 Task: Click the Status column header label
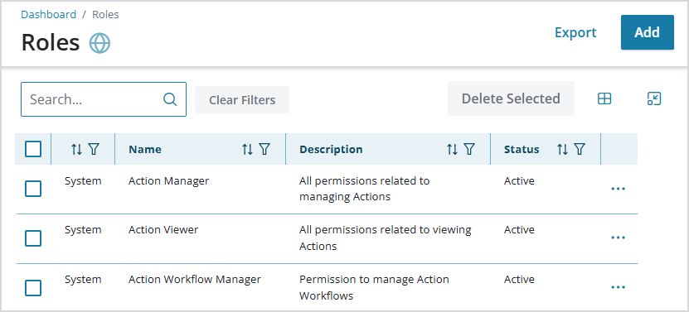[522, 149]
